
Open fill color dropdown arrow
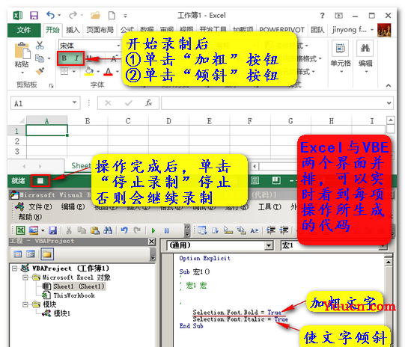pyautogui.click(x=98, y=72)
